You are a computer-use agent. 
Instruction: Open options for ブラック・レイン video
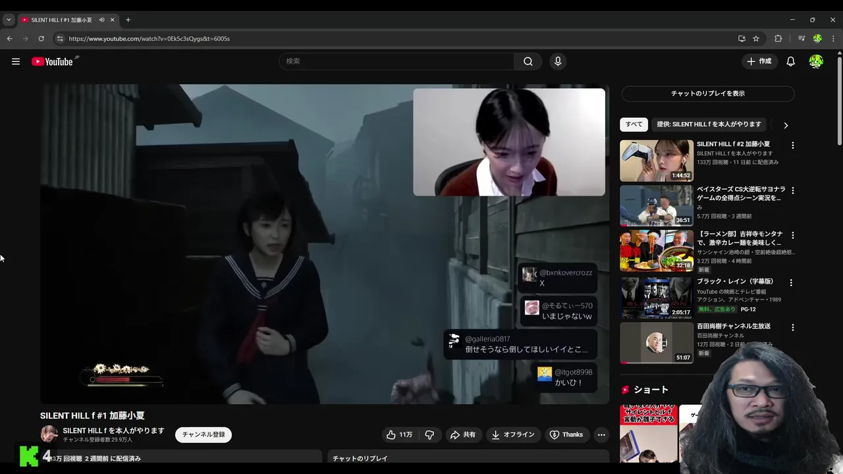click(791, 282)
